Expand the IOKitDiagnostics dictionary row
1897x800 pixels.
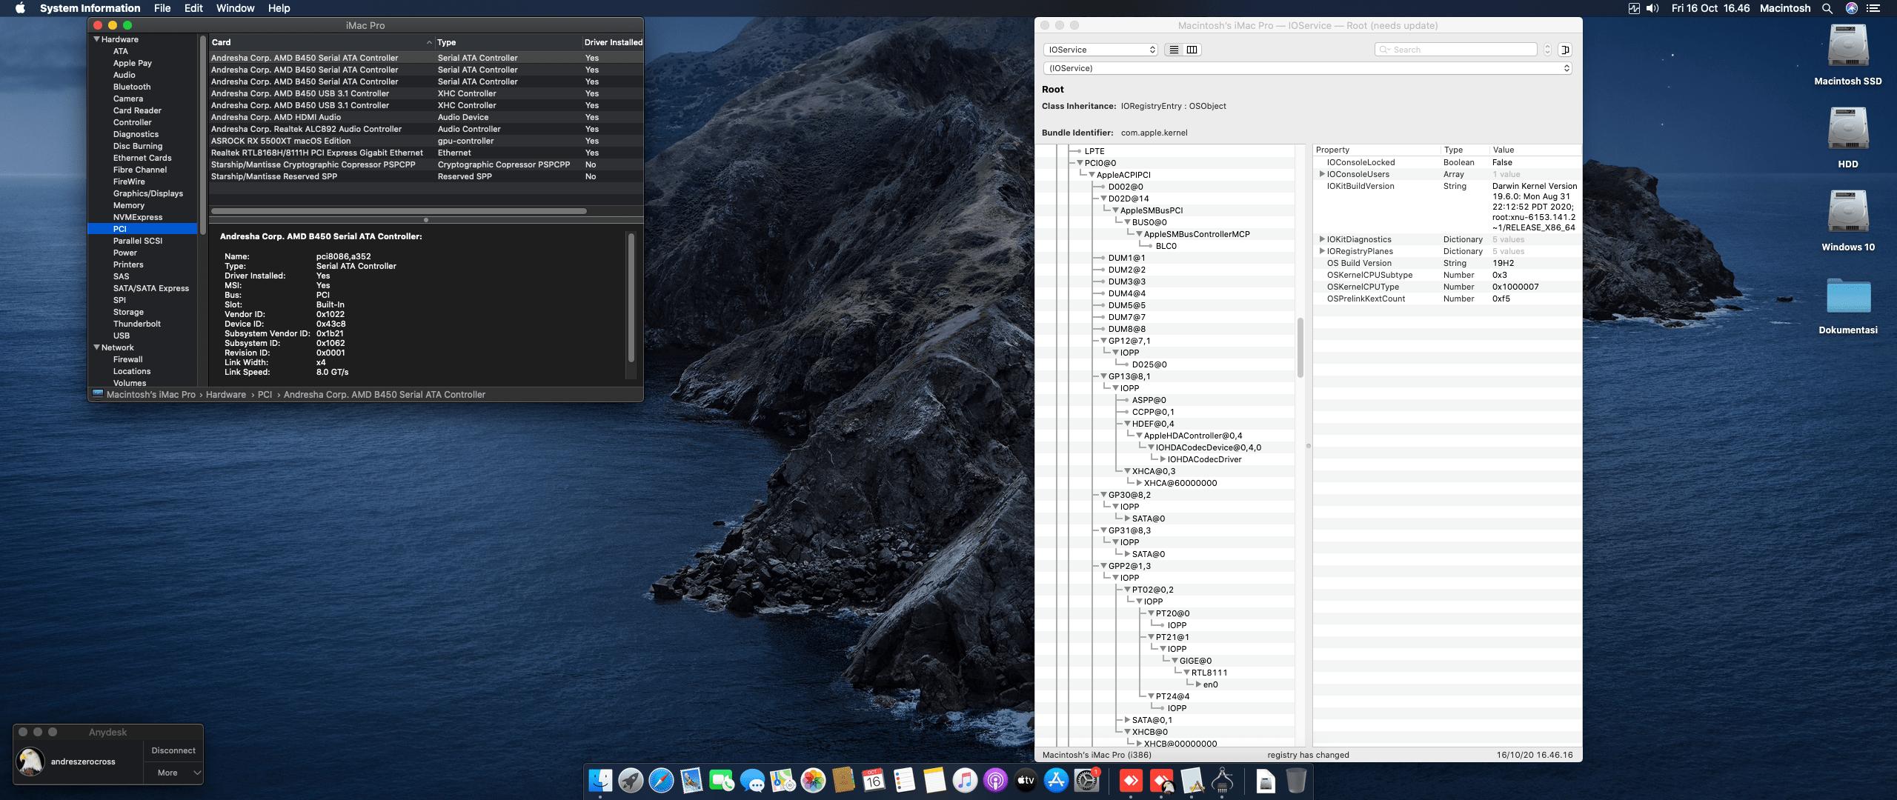point(1322,239)
